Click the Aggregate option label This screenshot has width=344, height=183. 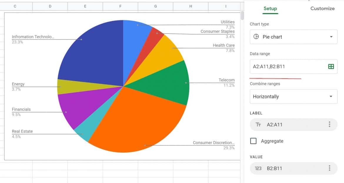click(x=272, y=141)
